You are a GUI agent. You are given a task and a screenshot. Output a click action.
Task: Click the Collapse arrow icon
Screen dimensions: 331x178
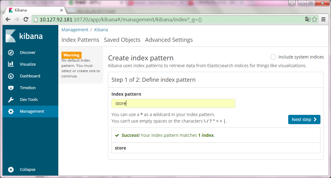point(11,169)
